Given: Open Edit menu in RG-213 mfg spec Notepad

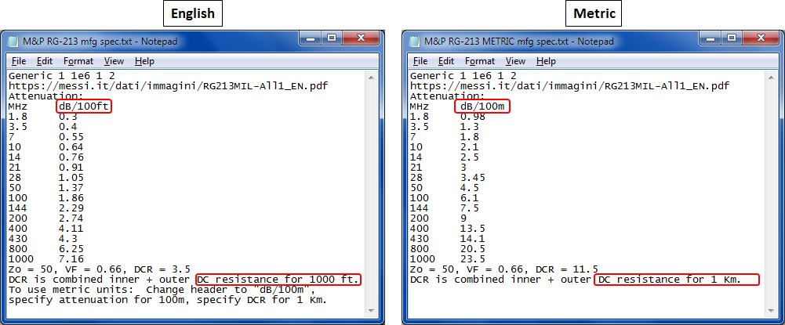Looking at the screenshot, I should (x=45, y=62).
